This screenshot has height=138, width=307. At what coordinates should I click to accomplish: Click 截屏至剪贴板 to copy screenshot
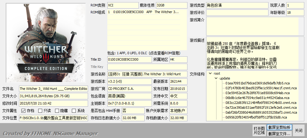(x=279, y=127)
